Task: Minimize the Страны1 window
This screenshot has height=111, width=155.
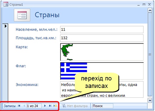Action: (x=138, y=5)
